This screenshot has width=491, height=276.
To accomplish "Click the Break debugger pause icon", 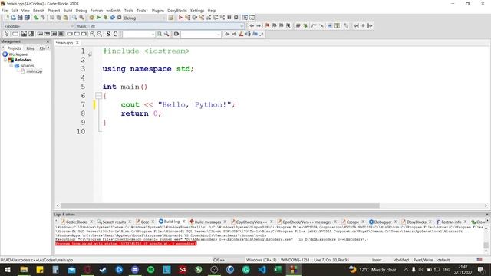I will coord(229,18).
